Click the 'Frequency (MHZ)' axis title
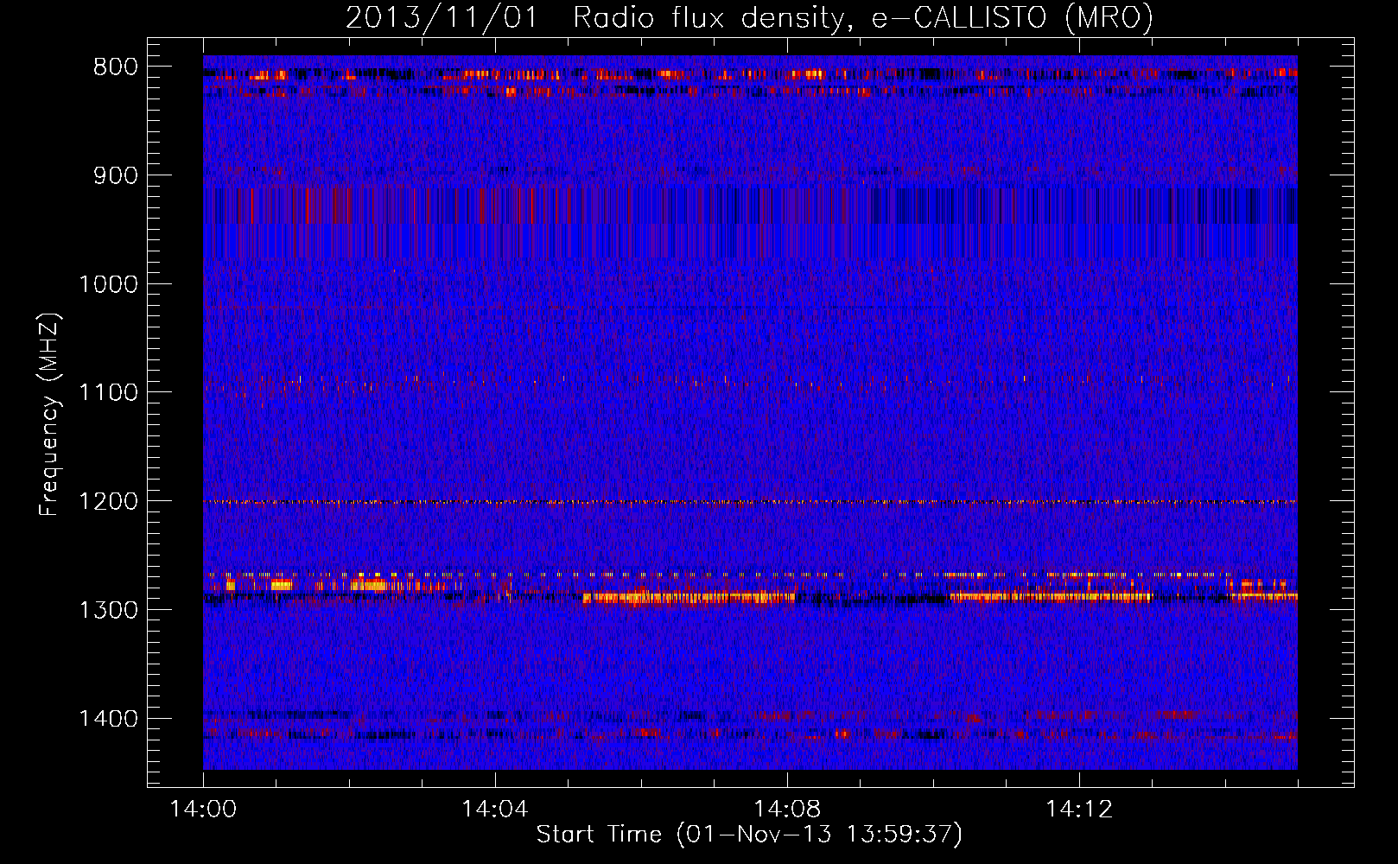This screenshot has height=864, width=1398. pyautogui.click(x=50, y=415)
